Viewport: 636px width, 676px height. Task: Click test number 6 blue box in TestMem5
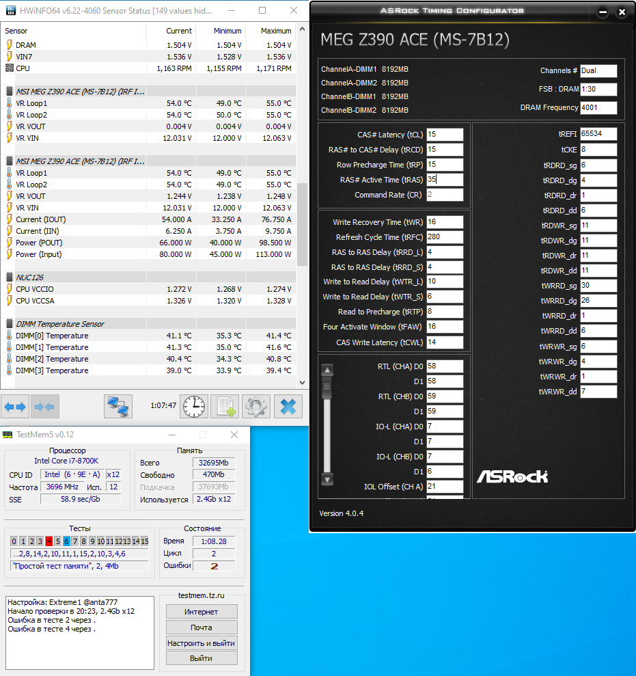66,541
